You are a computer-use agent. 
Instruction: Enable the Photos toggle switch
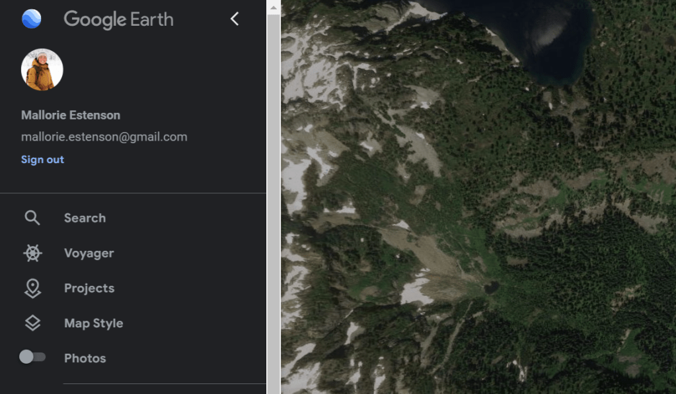[x=32, y=358]
